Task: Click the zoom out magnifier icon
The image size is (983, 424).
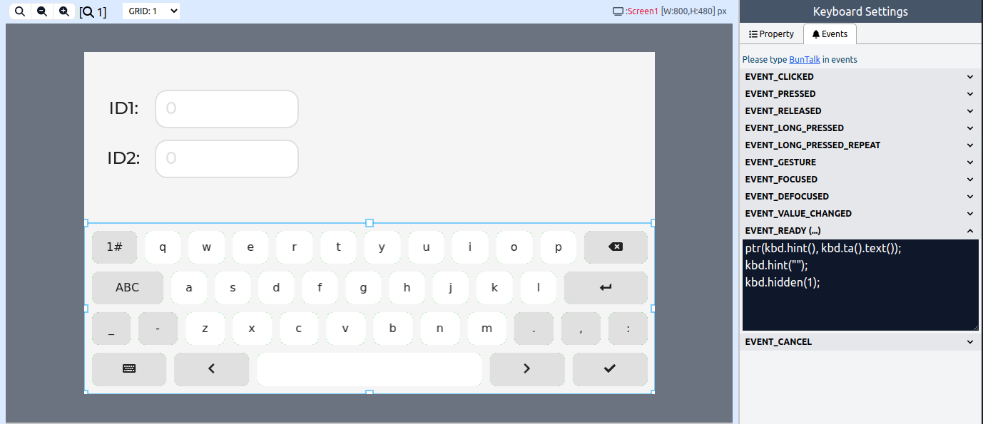Action: 42,11
